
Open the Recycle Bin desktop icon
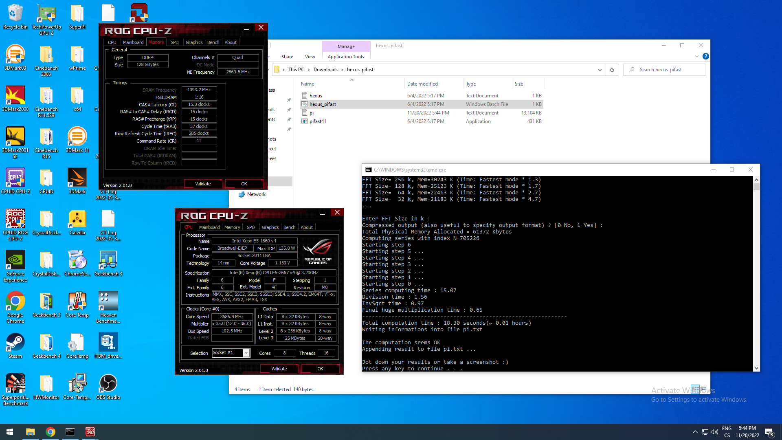coord(15,17)
